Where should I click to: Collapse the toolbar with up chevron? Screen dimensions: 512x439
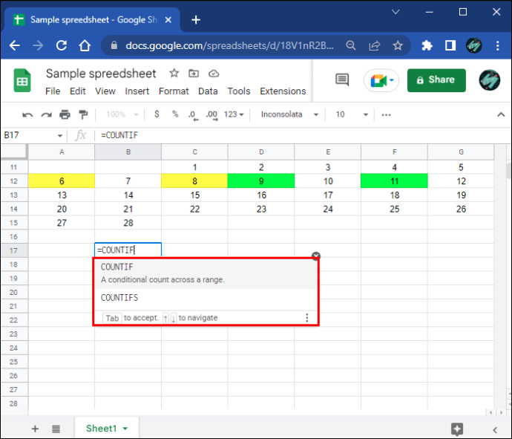pos(501,114)
